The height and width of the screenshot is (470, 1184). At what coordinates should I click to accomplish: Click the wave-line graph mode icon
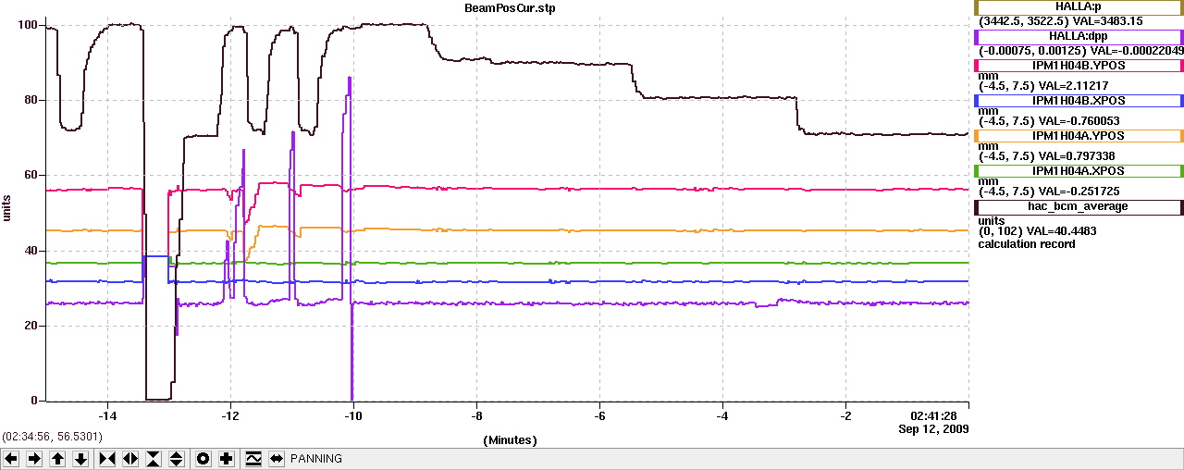click(x=253, y=459)
